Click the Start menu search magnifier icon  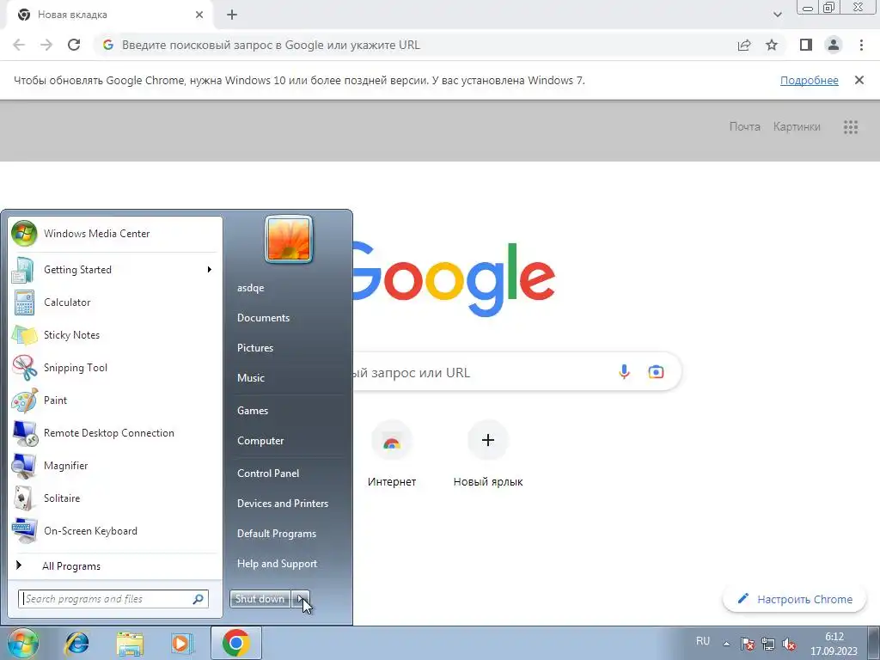[x=199, y=599]
